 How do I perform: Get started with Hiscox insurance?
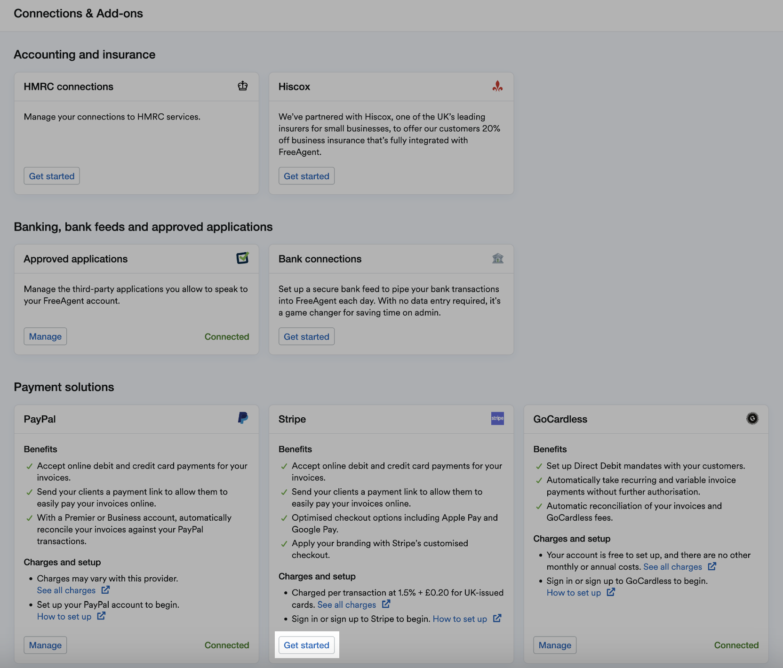[x=306, y=176]
